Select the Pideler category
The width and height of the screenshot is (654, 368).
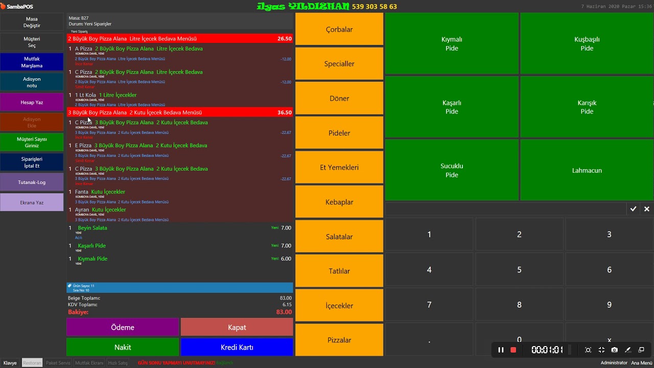coord(339,133)
